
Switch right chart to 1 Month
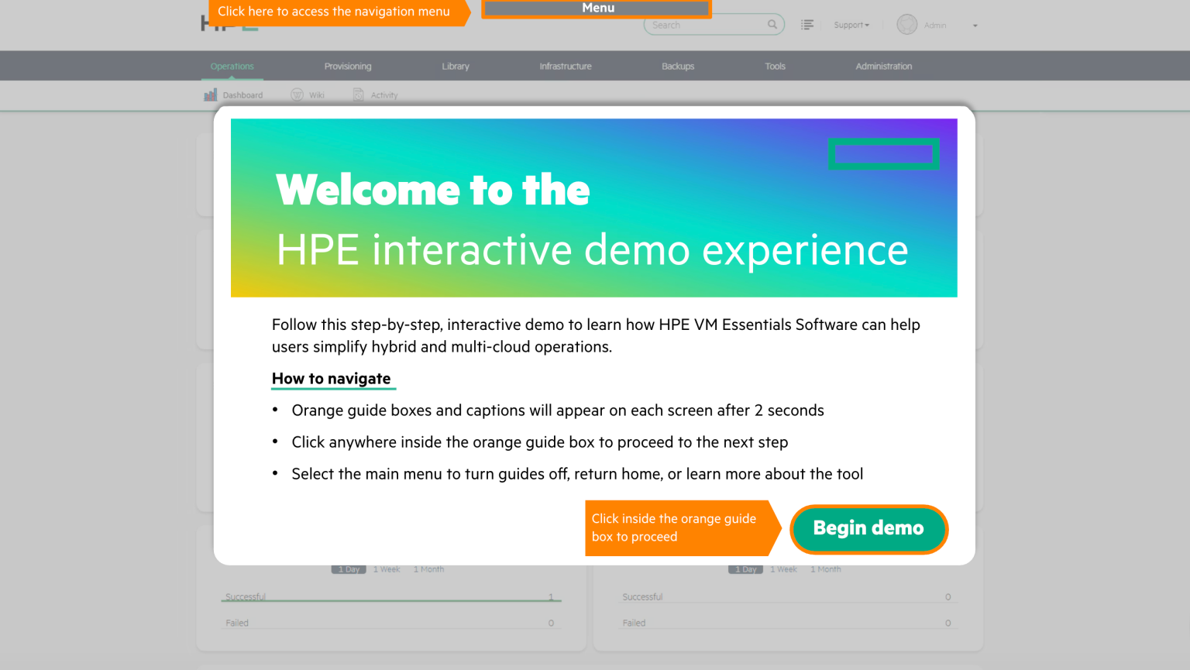pos(825,569)
